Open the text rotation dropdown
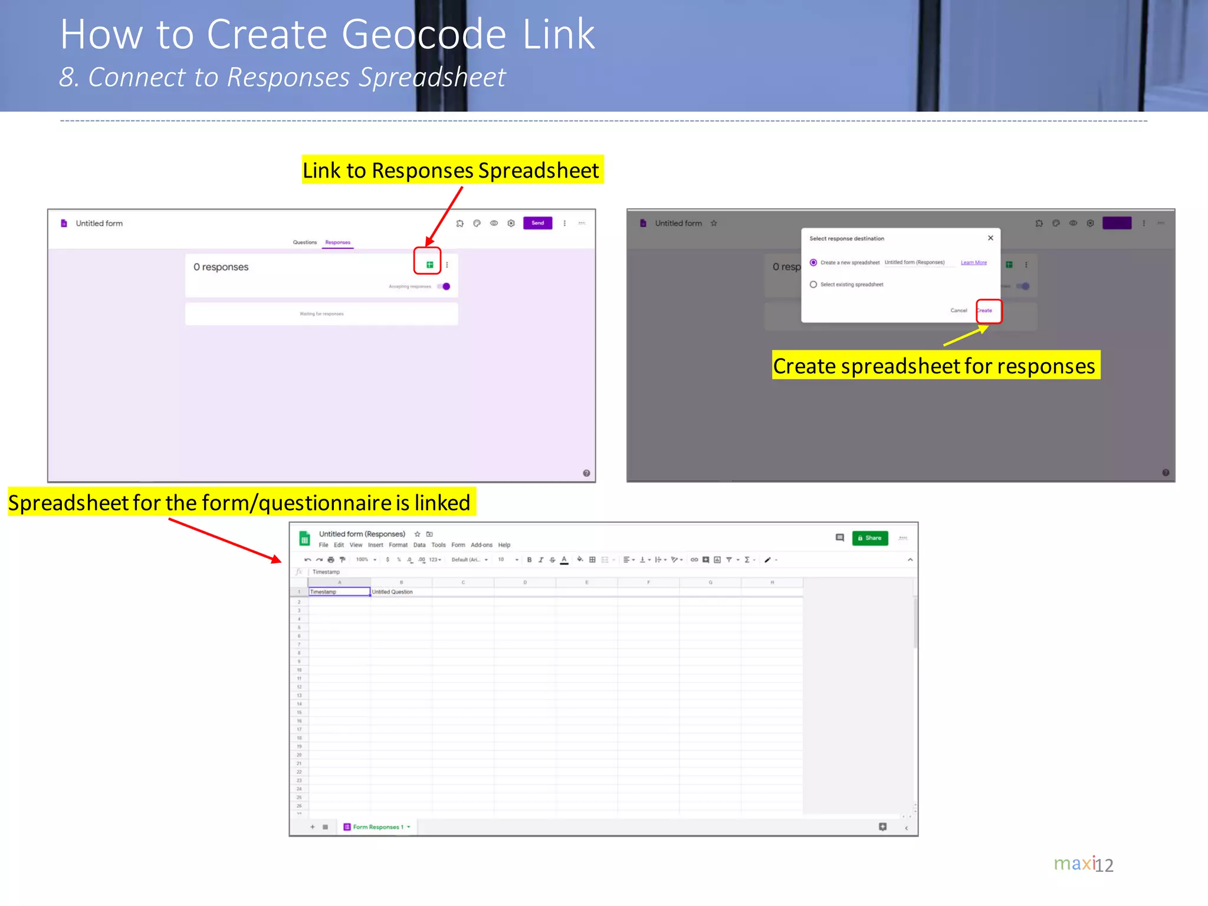This screenshot has height=906, width=1208. pyautogui.click(x=677, y=560)
